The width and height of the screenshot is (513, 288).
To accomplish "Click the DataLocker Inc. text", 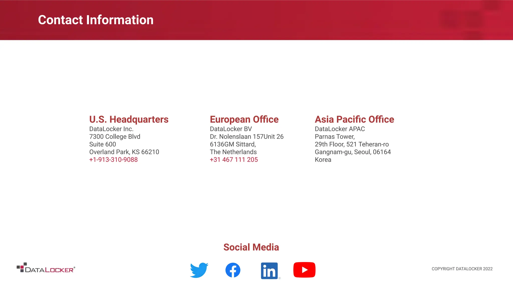I will point(111,129).
